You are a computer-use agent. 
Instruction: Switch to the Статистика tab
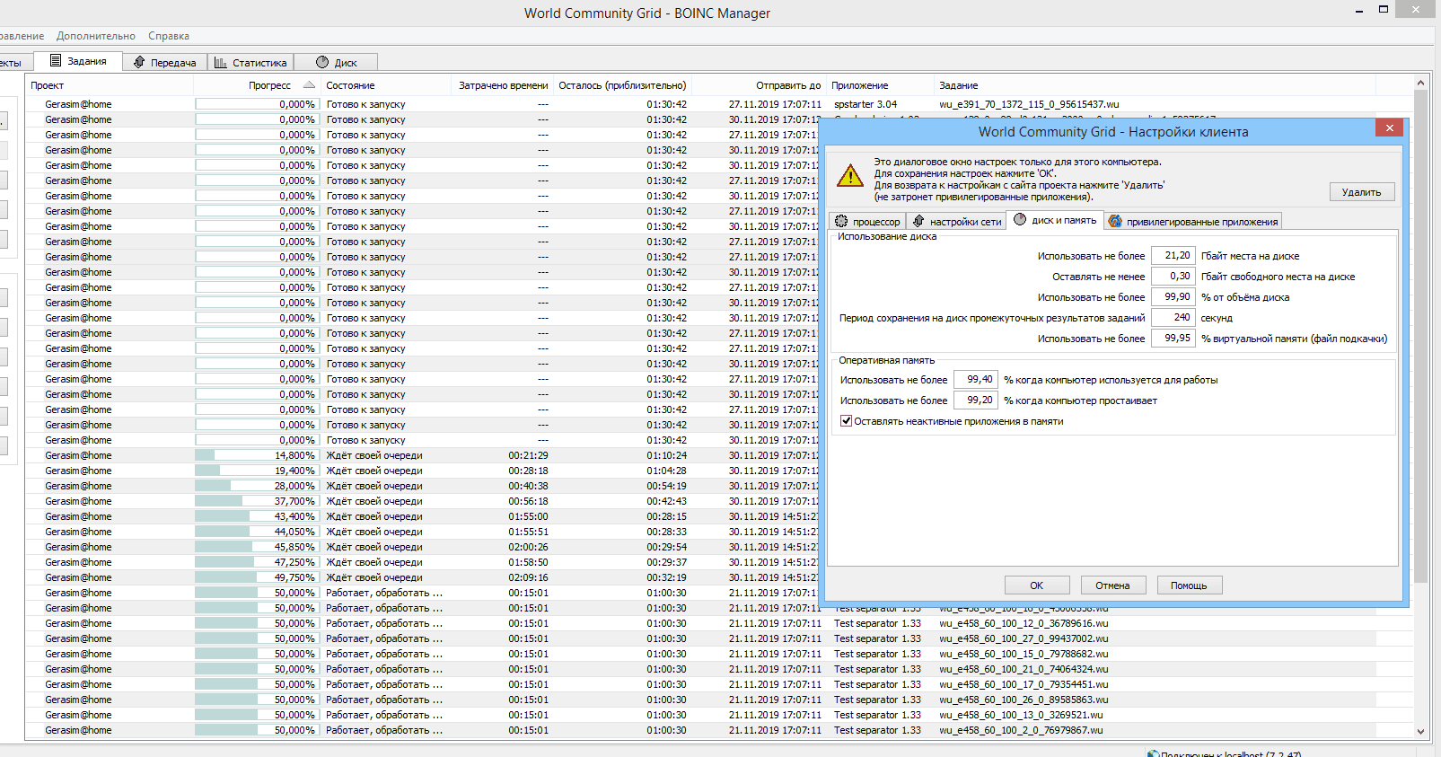pos(250,62)
